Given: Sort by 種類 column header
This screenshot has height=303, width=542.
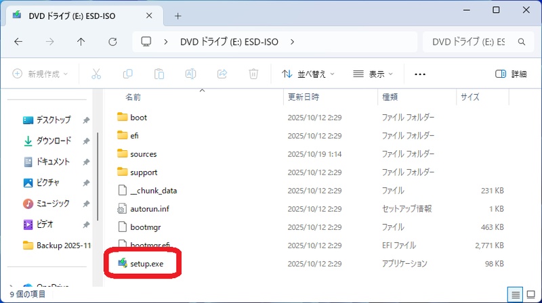Looking at the screenshot, I should click(x=390, y=97).
